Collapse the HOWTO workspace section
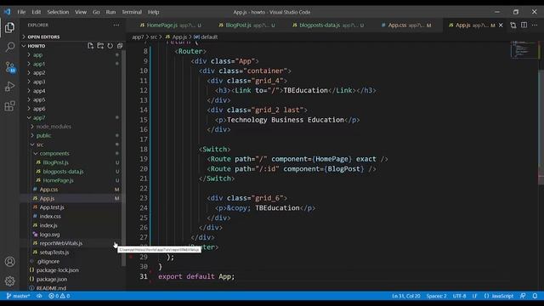 click(x=37, y=46)
